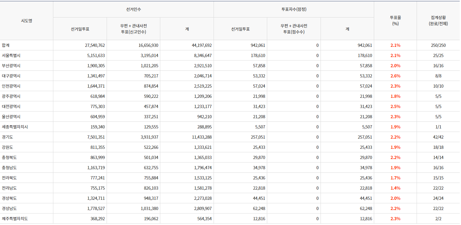Click the 선거인수 group header
Image resolution: width=461 pixels, height=225 pixels.
pos(133,9)
